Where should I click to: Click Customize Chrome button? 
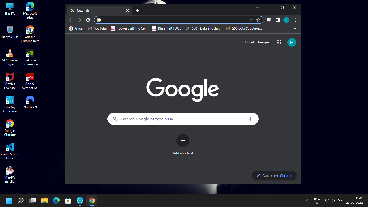274,175
